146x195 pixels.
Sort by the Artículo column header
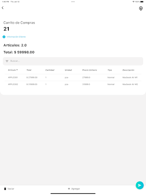pos(13,70)
